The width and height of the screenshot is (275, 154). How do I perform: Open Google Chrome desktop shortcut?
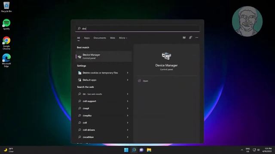coord(6,43)
